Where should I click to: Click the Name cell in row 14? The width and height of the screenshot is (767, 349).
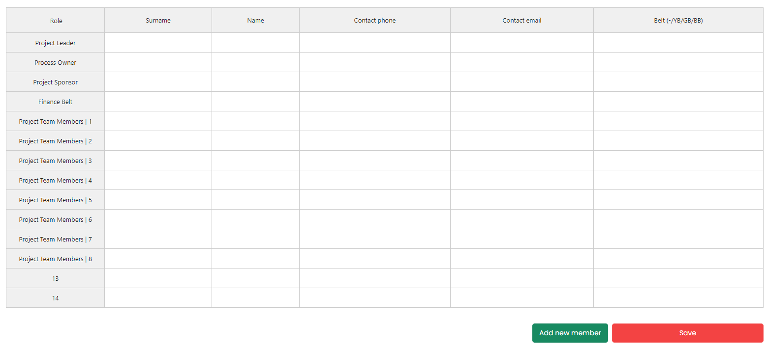255,298
